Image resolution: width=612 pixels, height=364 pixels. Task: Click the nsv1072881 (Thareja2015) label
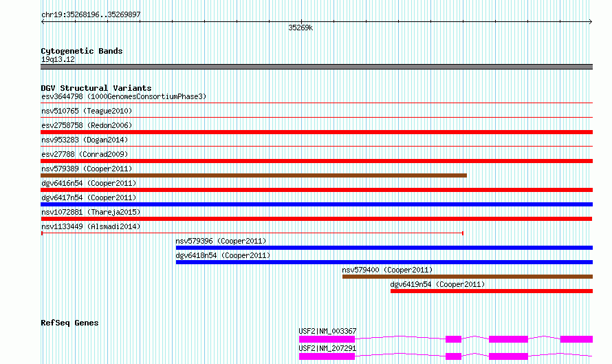[91, 212]
